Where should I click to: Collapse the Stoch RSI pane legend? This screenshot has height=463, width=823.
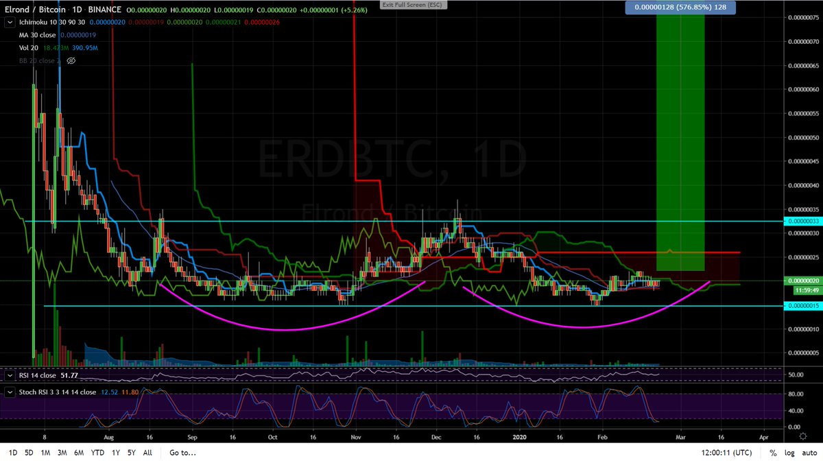tap(9, 392)
